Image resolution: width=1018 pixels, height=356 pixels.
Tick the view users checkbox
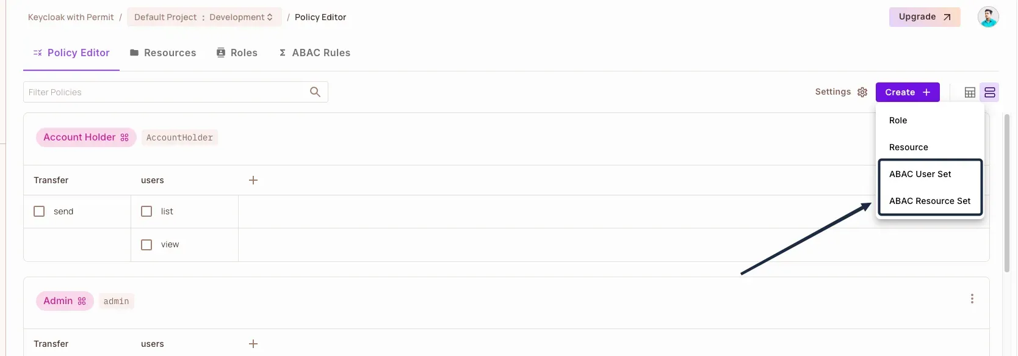pos(146,245)
